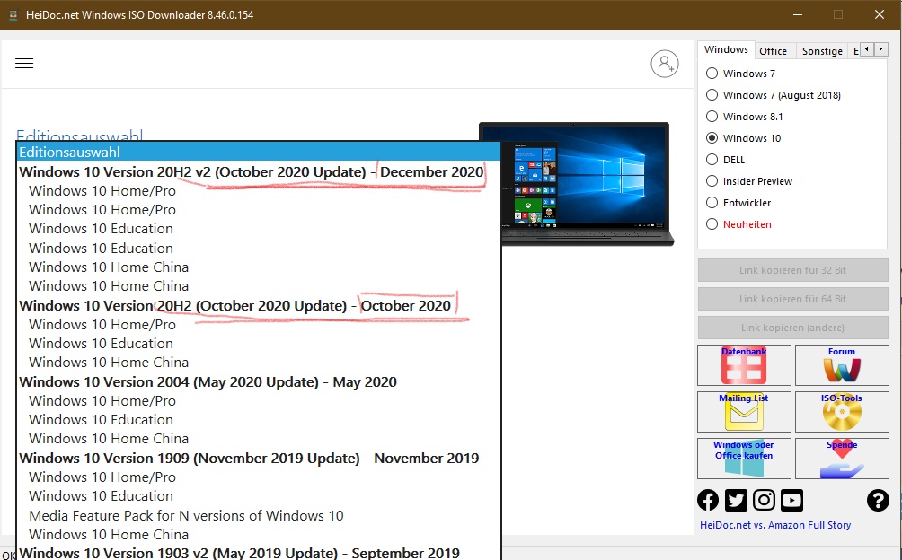Open the ISO-Tools tile
Screen dimensions: 902x560
click(842, 412)
